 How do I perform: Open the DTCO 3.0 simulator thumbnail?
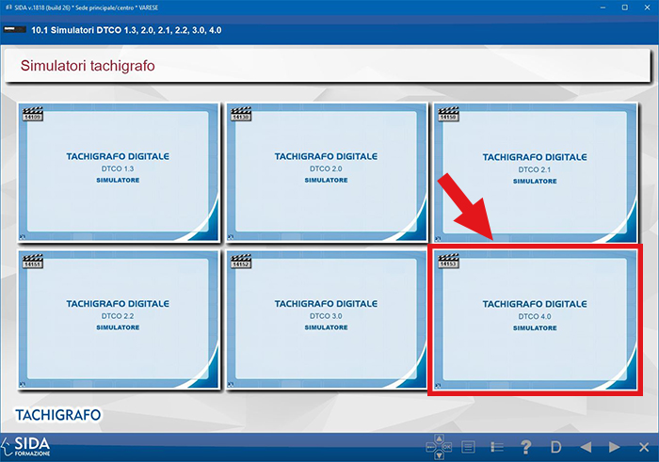[327, 316]
